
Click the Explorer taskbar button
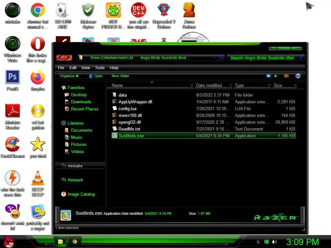[x=60, y=242]
